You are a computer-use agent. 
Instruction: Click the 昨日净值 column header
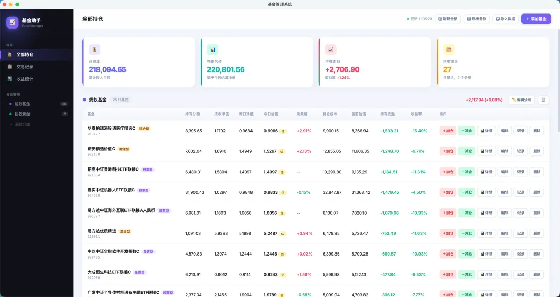(246, 114)
